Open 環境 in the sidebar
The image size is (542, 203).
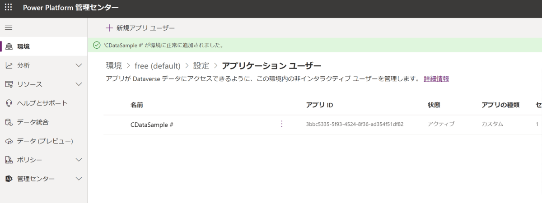pyautogui.click(x=44, y=46)
